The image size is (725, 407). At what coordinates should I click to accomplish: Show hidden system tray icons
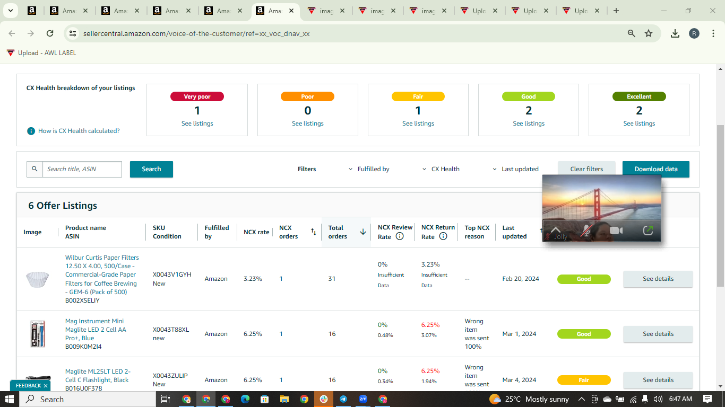(x=582, y=399)
